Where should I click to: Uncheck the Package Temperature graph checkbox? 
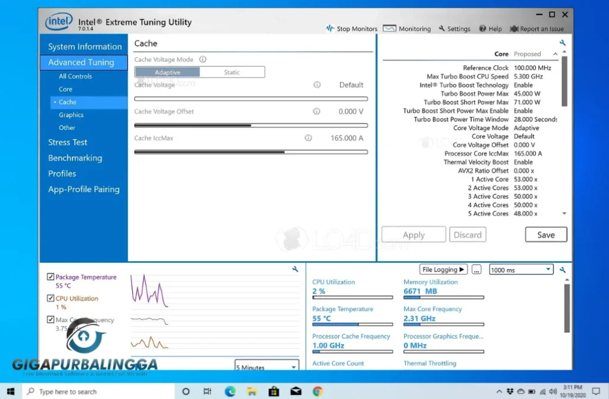click(51, 277)
